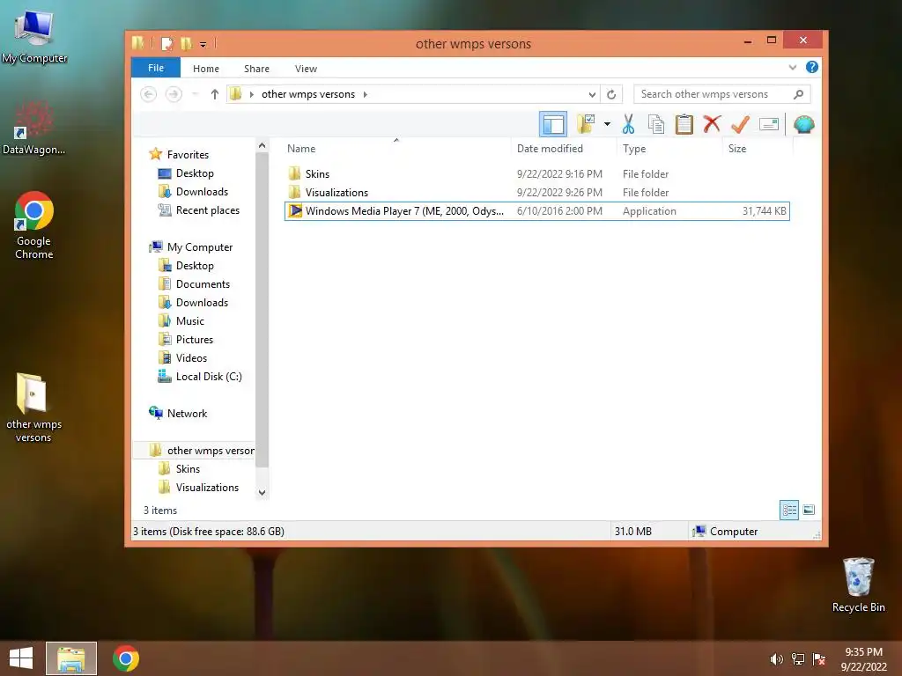Select the Skins folder in file list
The height and width of the screenshot is (676, 902).
tap(537, 173)
